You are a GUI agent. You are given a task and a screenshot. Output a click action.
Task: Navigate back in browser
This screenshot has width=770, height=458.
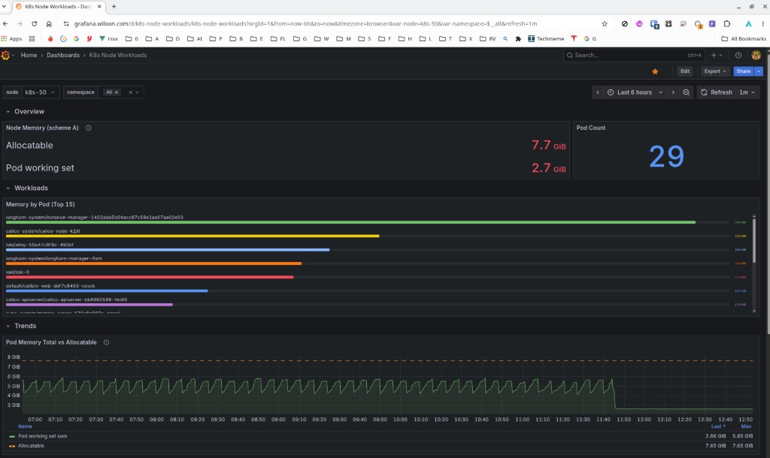(x=5, y=23)
